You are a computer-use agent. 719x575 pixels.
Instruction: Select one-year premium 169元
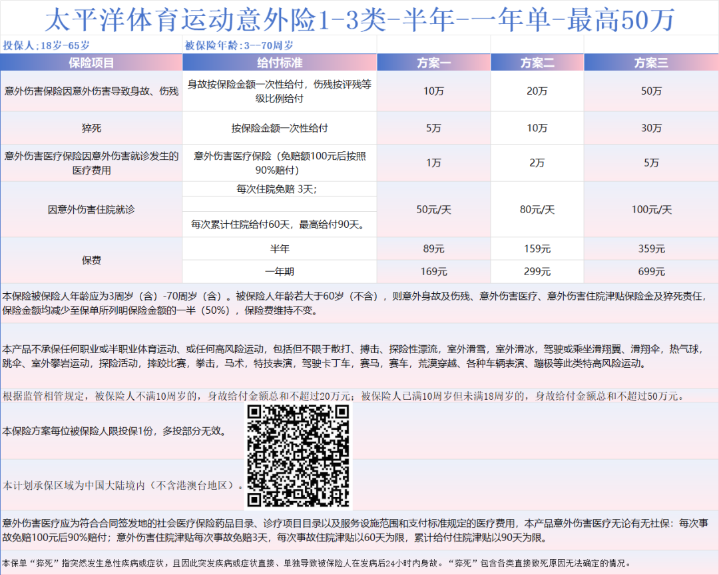(433, 272)
